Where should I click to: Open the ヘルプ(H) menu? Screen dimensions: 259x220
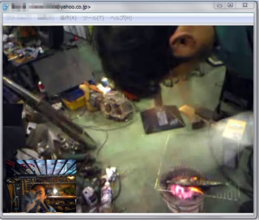pos(121,18)
